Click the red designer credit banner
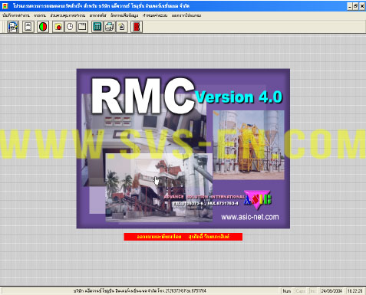This screenshot has height=295, width=366. point(183,237)
